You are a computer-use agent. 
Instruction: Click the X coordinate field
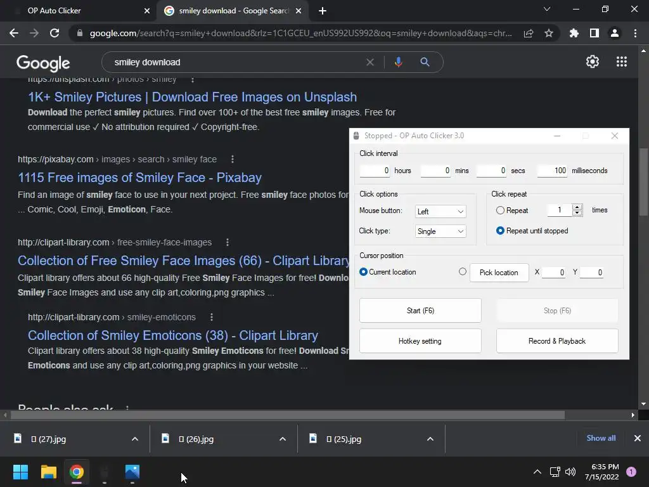pyautogui.click(x=553, y=273)
